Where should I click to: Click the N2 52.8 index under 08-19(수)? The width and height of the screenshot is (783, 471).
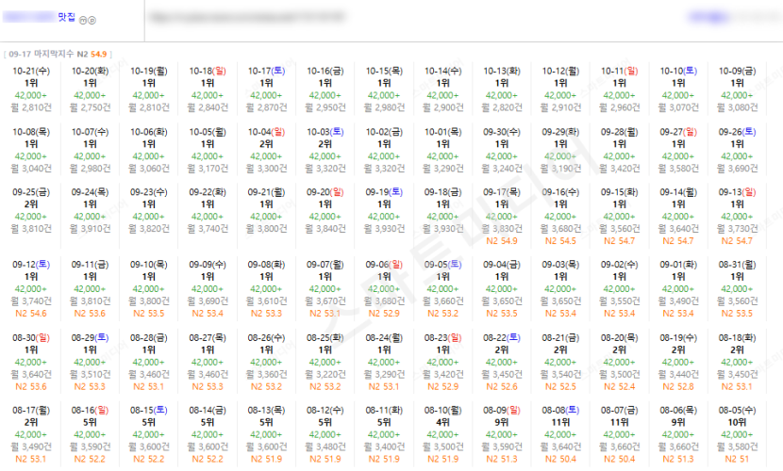[x=678, y=387]
